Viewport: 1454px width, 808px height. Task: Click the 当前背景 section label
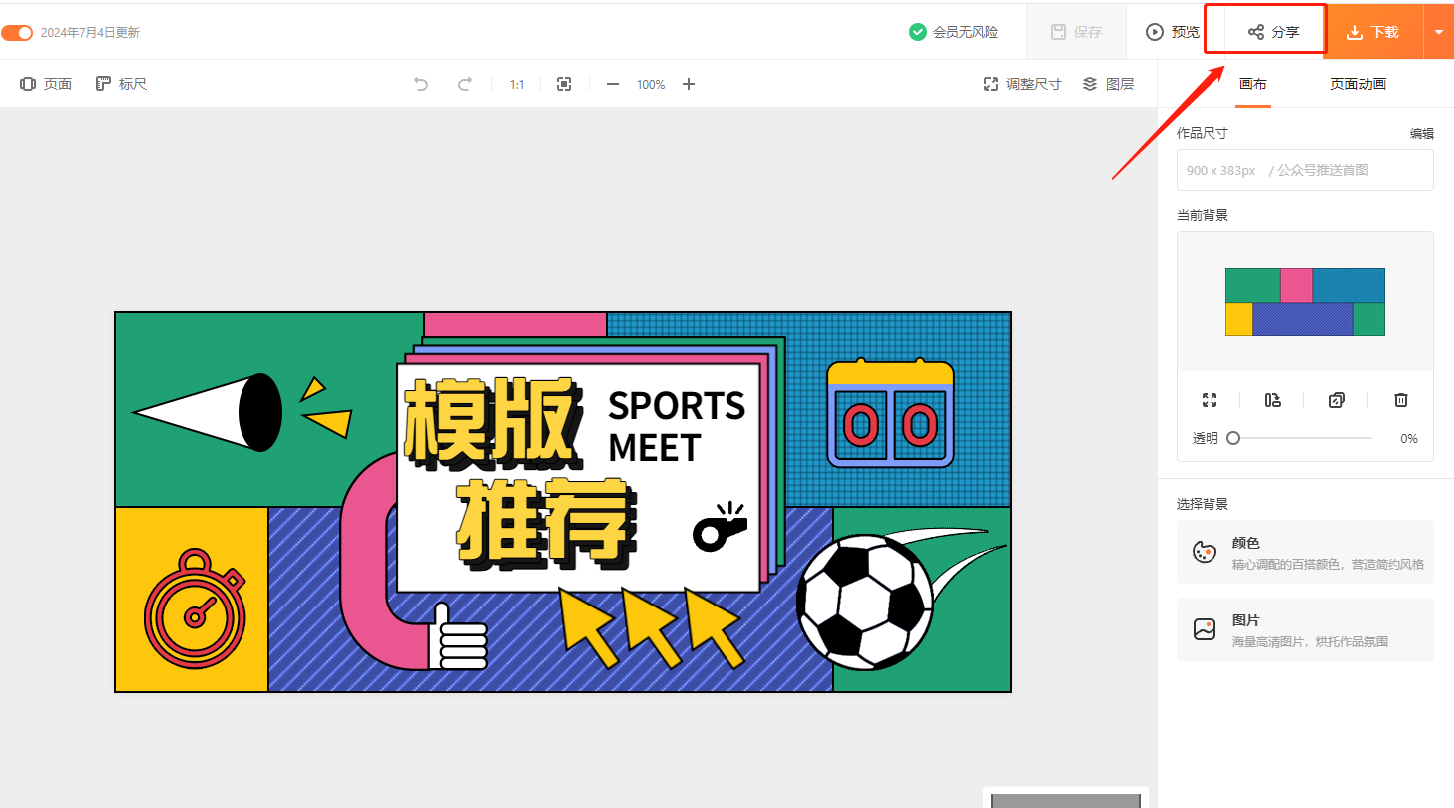tap(1202, 215)
